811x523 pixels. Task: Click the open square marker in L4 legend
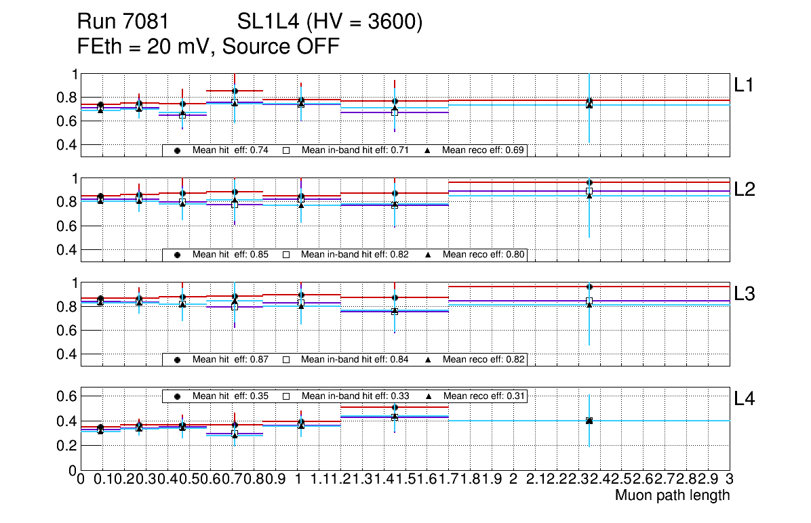[x=286, y=396]
